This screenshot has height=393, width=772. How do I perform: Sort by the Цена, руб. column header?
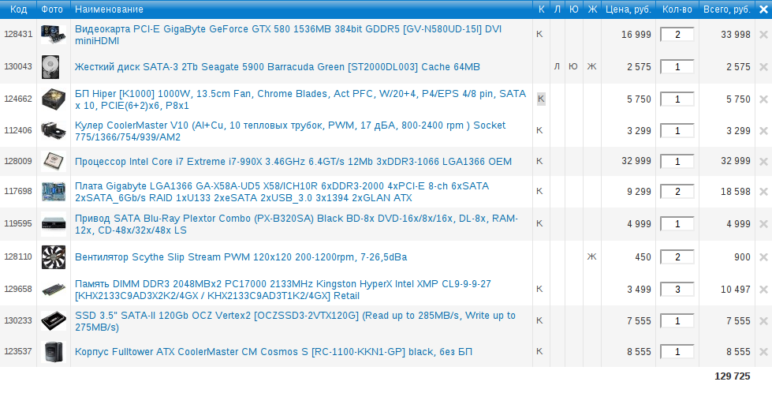(628, 9)
